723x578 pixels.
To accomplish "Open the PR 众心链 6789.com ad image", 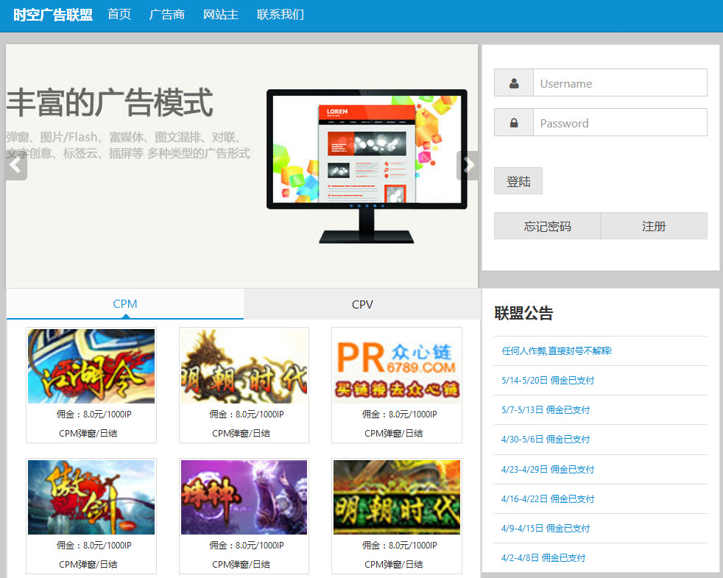I will tap(397, 366).
